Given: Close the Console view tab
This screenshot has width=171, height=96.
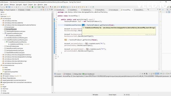Looking at the screenshot, I should pyautogui.click(x=62, y=74).
